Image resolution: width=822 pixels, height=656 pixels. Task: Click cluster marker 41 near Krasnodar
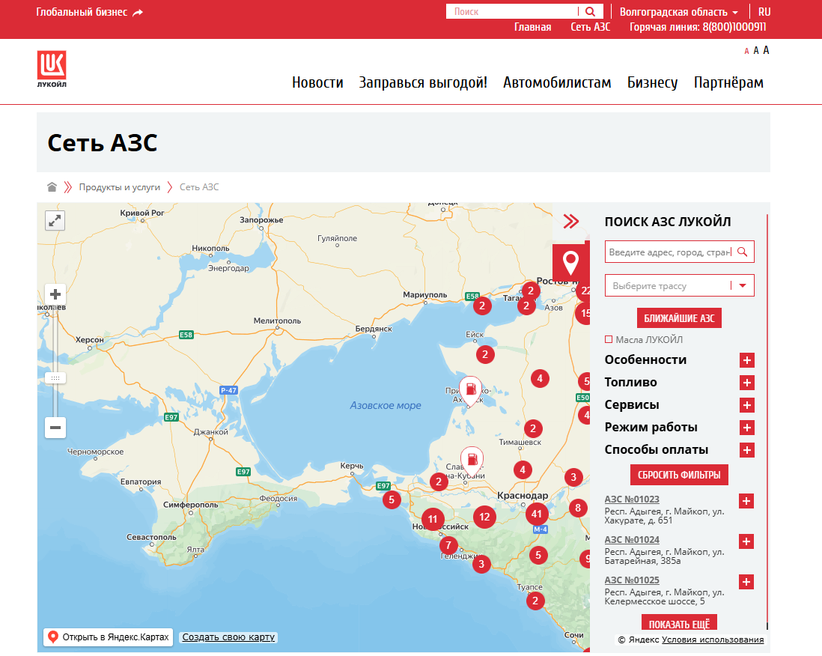pyautogui.click(x=536, y=514)
